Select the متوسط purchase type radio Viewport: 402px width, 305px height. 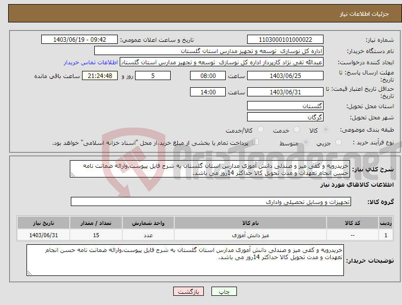point(306,142)
